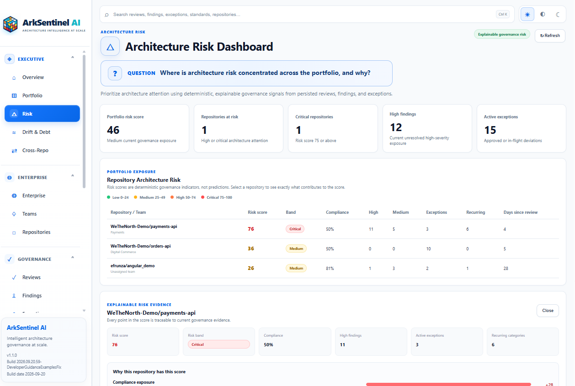Click the Active exceptions summary card

pyautogui.click(x=521, y=128)
